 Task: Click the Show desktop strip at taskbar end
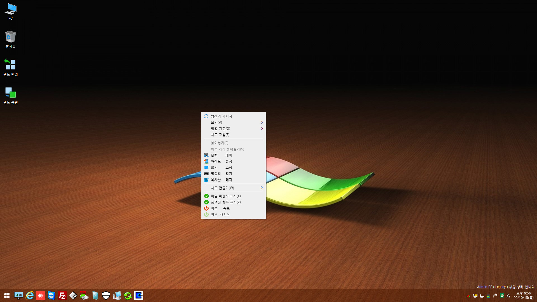point(536,296)
